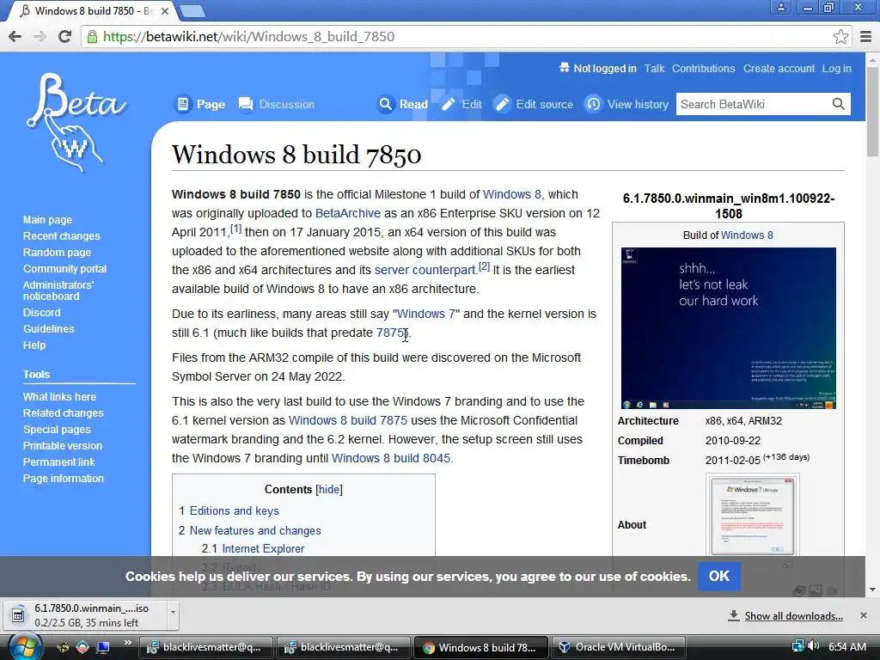Open the Chrome user profile icon

click(780, 7)
